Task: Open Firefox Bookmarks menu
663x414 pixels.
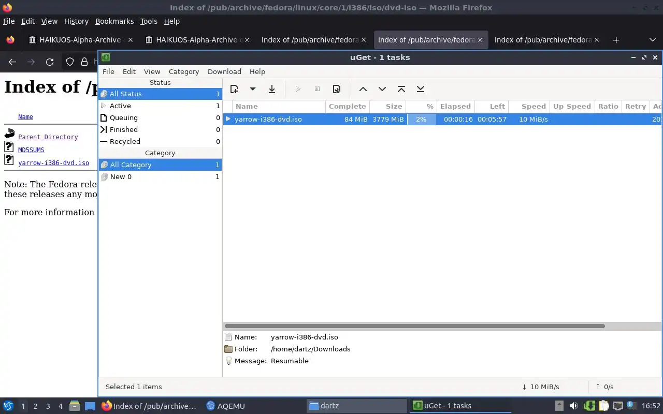Action: coord(114,21)
